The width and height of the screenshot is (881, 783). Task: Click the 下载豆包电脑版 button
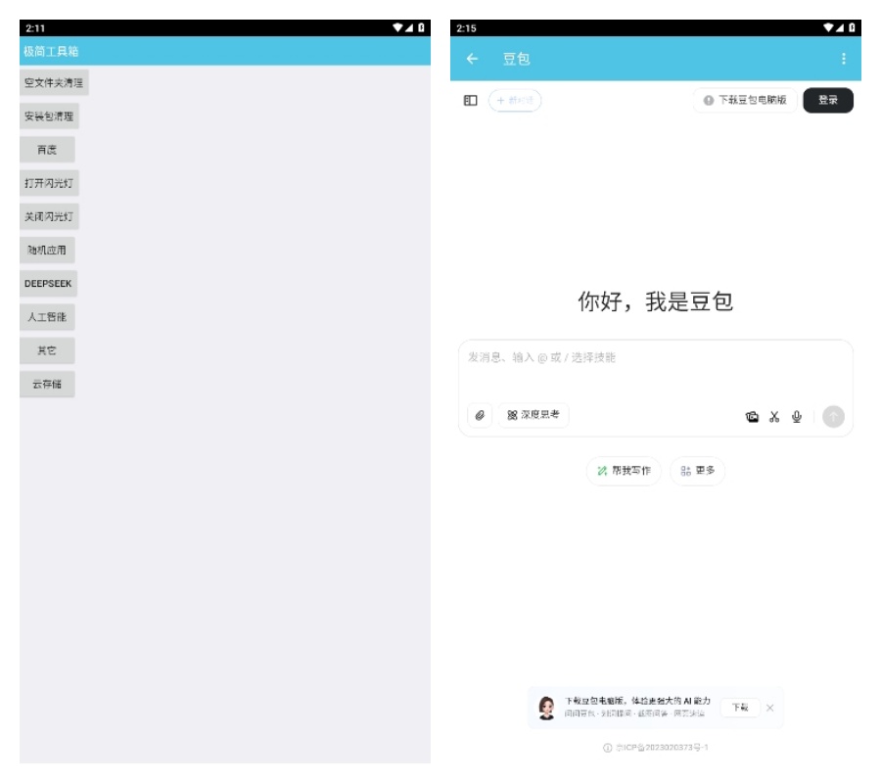pos(745,100)
